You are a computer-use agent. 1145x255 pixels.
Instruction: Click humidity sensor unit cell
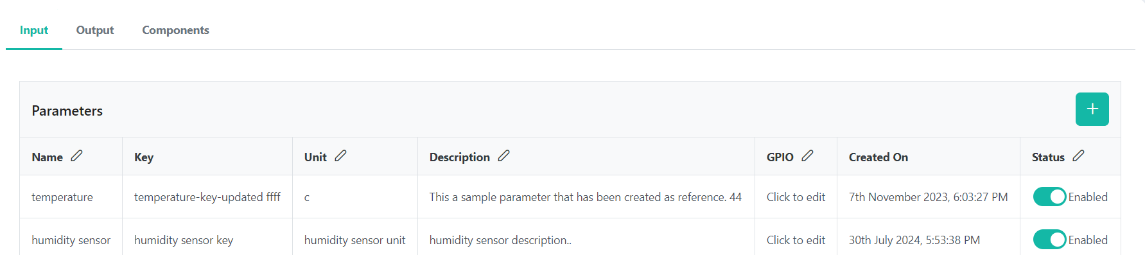(354, 240)
